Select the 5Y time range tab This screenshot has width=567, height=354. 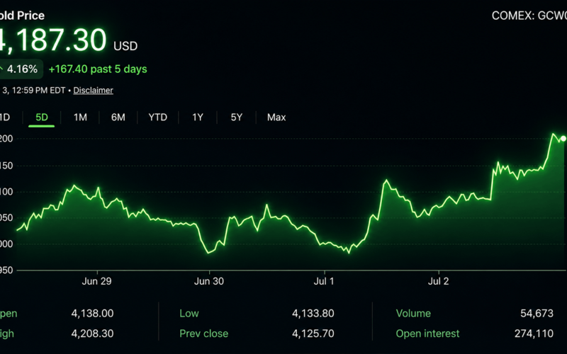pyautogui.click(x=237, y=118)
